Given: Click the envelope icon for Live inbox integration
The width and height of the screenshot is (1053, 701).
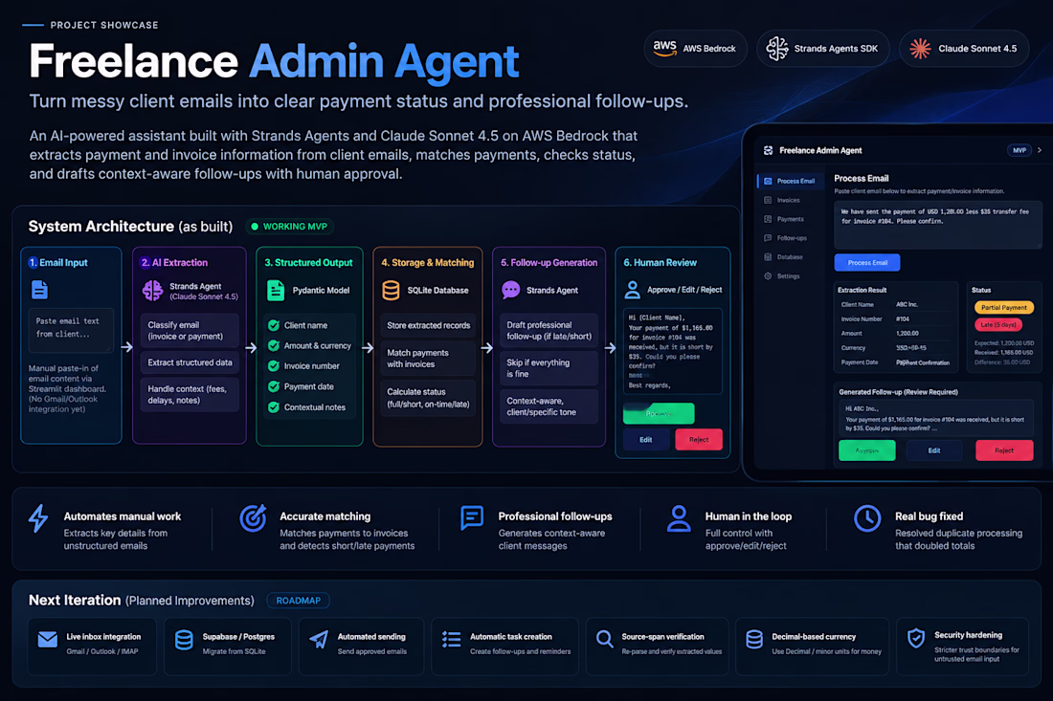Looking at the screenshot, I should coord(48,639).
